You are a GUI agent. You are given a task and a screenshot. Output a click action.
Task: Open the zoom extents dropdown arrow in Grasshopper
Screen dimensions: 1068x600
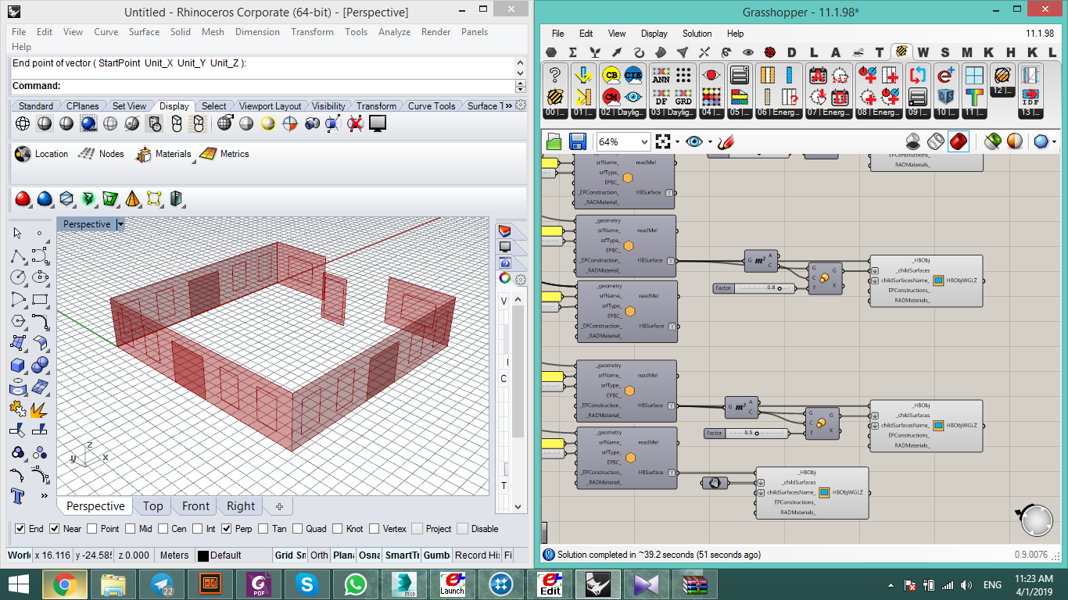point(677,142)
